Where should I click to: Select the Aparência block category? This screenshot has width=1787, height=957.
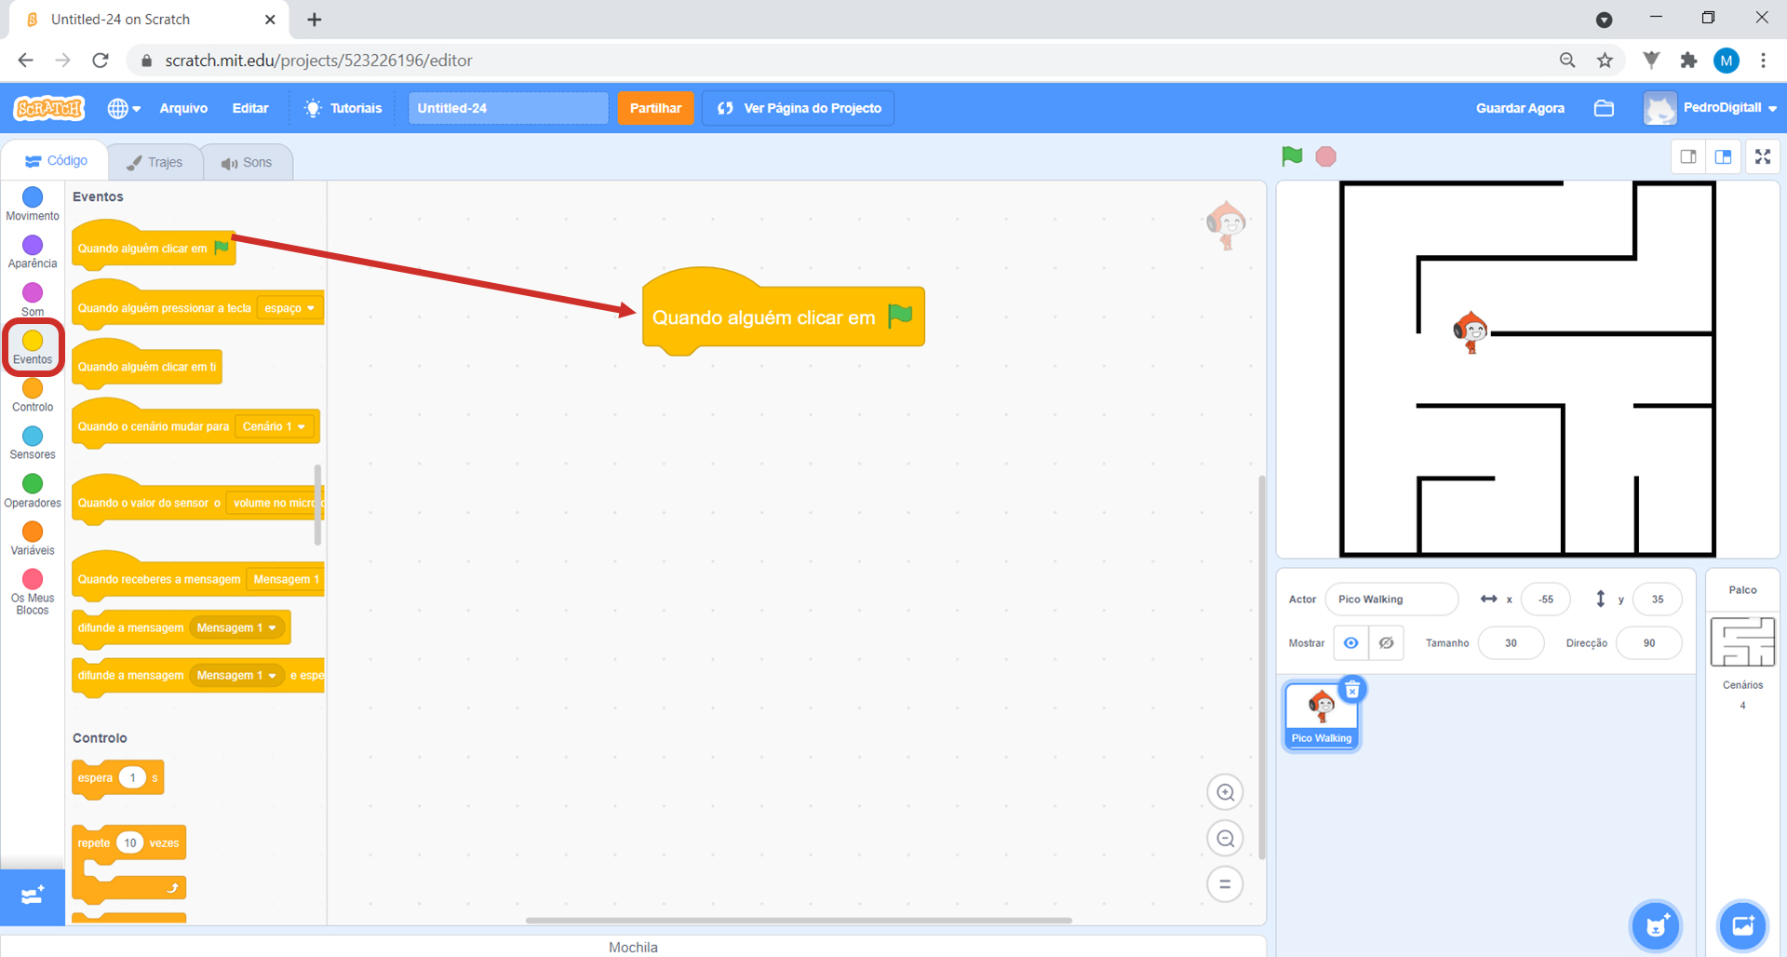click(33, 251)
